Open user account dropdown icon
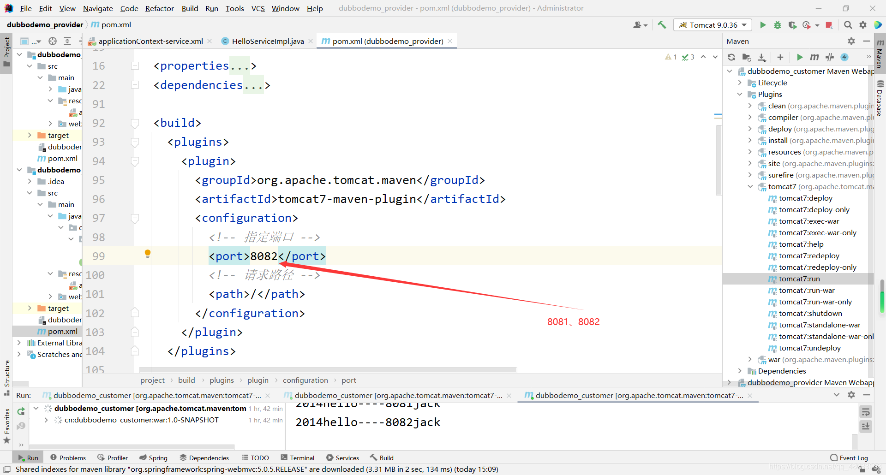This screenshot has height=475, width=886. click(640, 25)
